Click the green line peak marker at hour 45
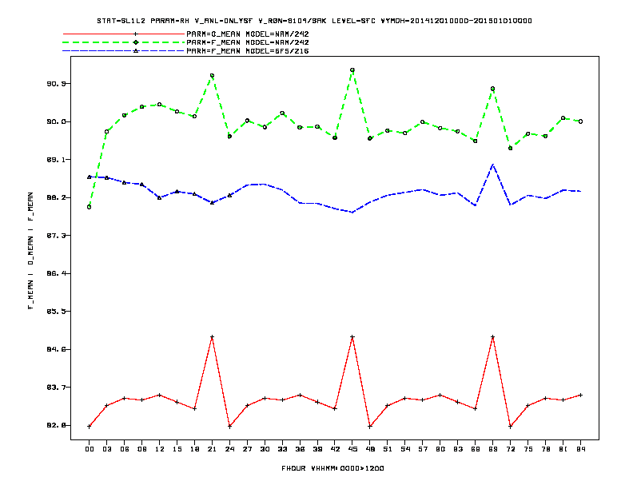The height and width of the screenshot is (489, 633). [x=352, y=70]
